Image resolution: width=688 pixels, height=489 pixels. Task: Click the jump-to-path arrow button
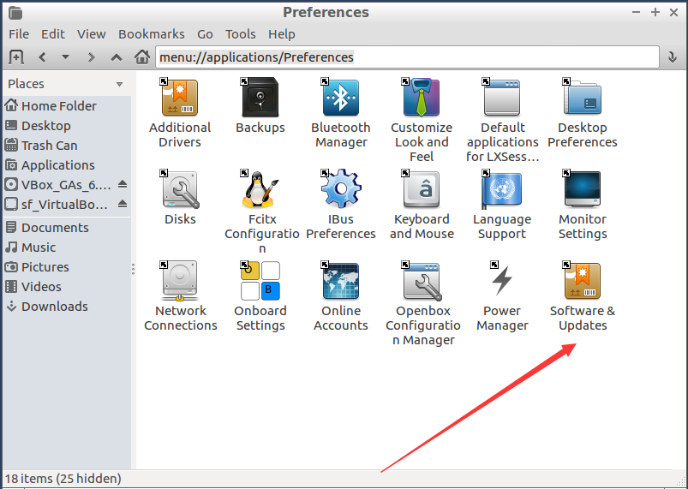(673, 57)
